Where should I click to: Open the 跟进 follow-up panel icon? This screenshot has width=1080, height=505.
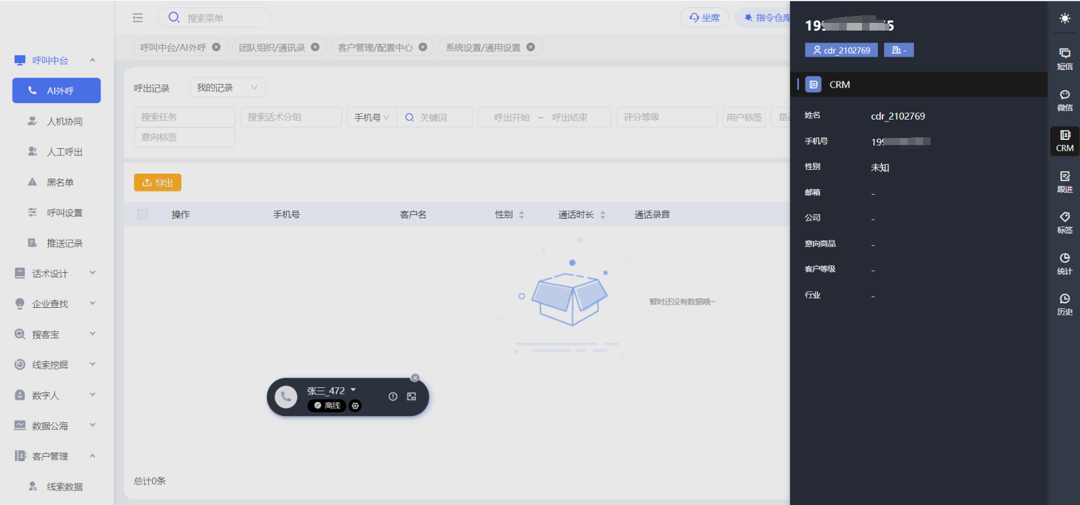[1064, 181]
